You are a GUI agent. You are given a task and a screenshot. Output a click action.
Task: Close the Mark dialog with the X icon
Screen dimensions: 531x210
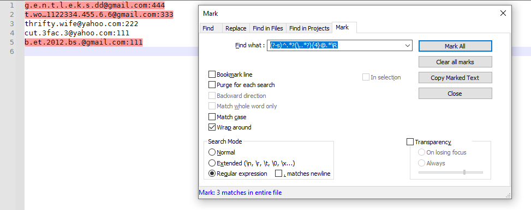click(x=503, y=14)
